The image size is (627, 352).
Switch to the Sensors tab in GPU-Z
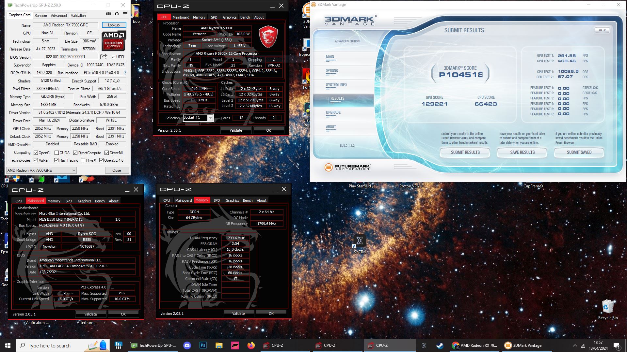point(40,15)
